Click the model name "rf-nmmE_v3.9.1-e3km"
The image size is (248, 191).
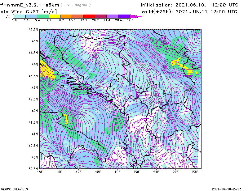coord(29,5)
